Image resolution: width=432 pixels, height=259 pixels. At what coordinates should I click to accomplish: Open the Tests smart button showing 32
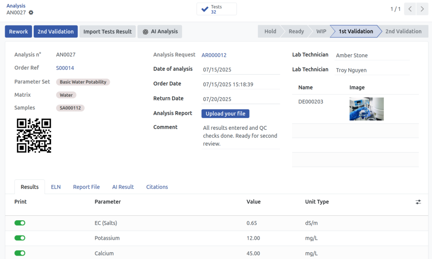(x=216, y=8)
